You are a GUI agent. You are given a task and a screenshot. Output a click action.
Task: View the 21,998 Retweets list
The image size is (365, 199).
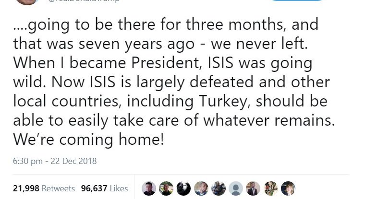pyautogui.click(x=44, y=188)
